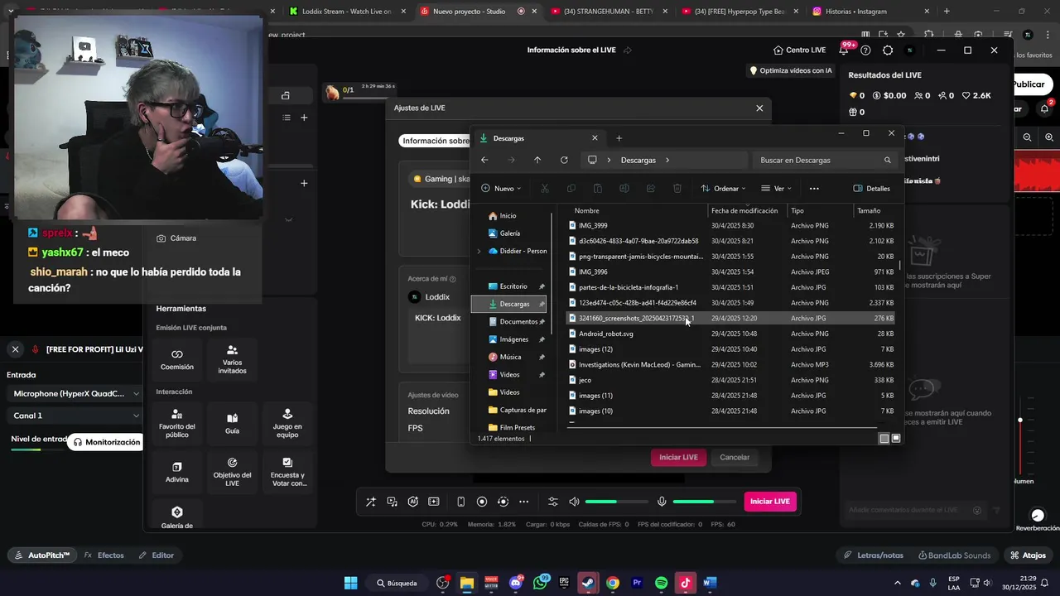The image size is (1060, 596).
Task: Open Documentos in Explorer sidebar
Action: pos(513,321)
